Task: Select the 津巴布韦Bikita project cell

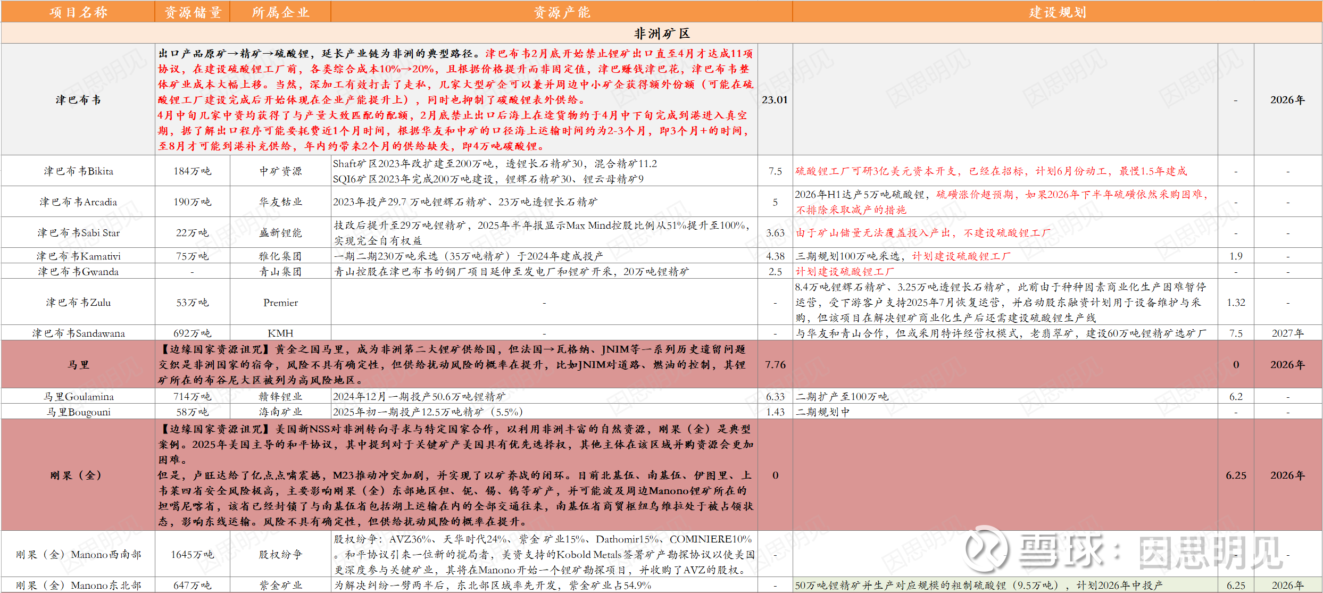Action: (x=78, y=171)
